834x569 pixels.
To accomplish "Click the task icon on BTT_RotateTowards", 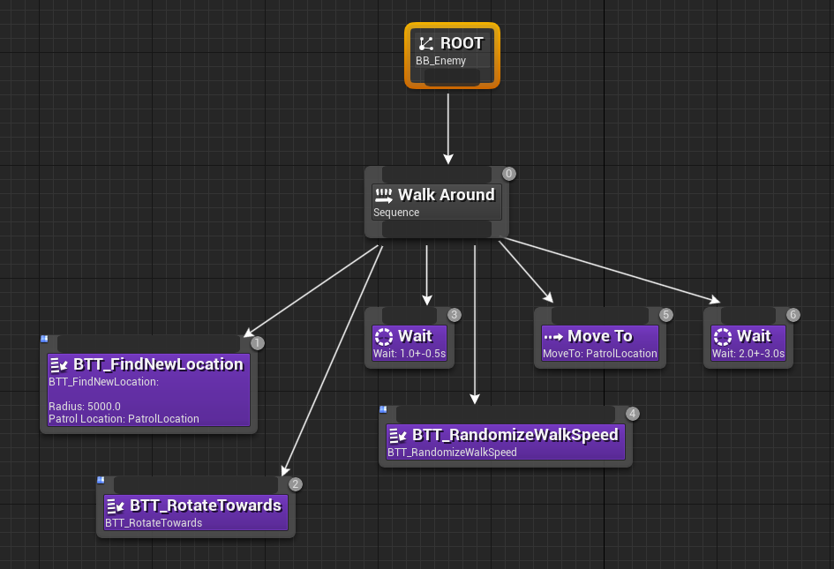I will coord(115,505).
